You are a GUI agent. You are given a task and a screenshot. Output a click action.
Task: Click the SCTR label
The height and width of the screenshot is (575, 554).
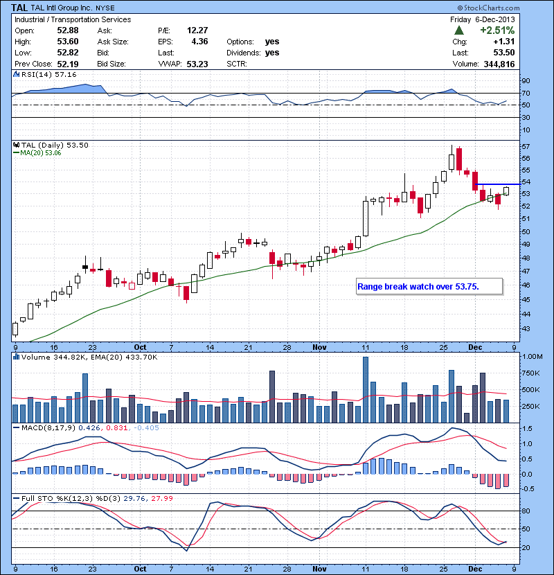tap(236, 64)
